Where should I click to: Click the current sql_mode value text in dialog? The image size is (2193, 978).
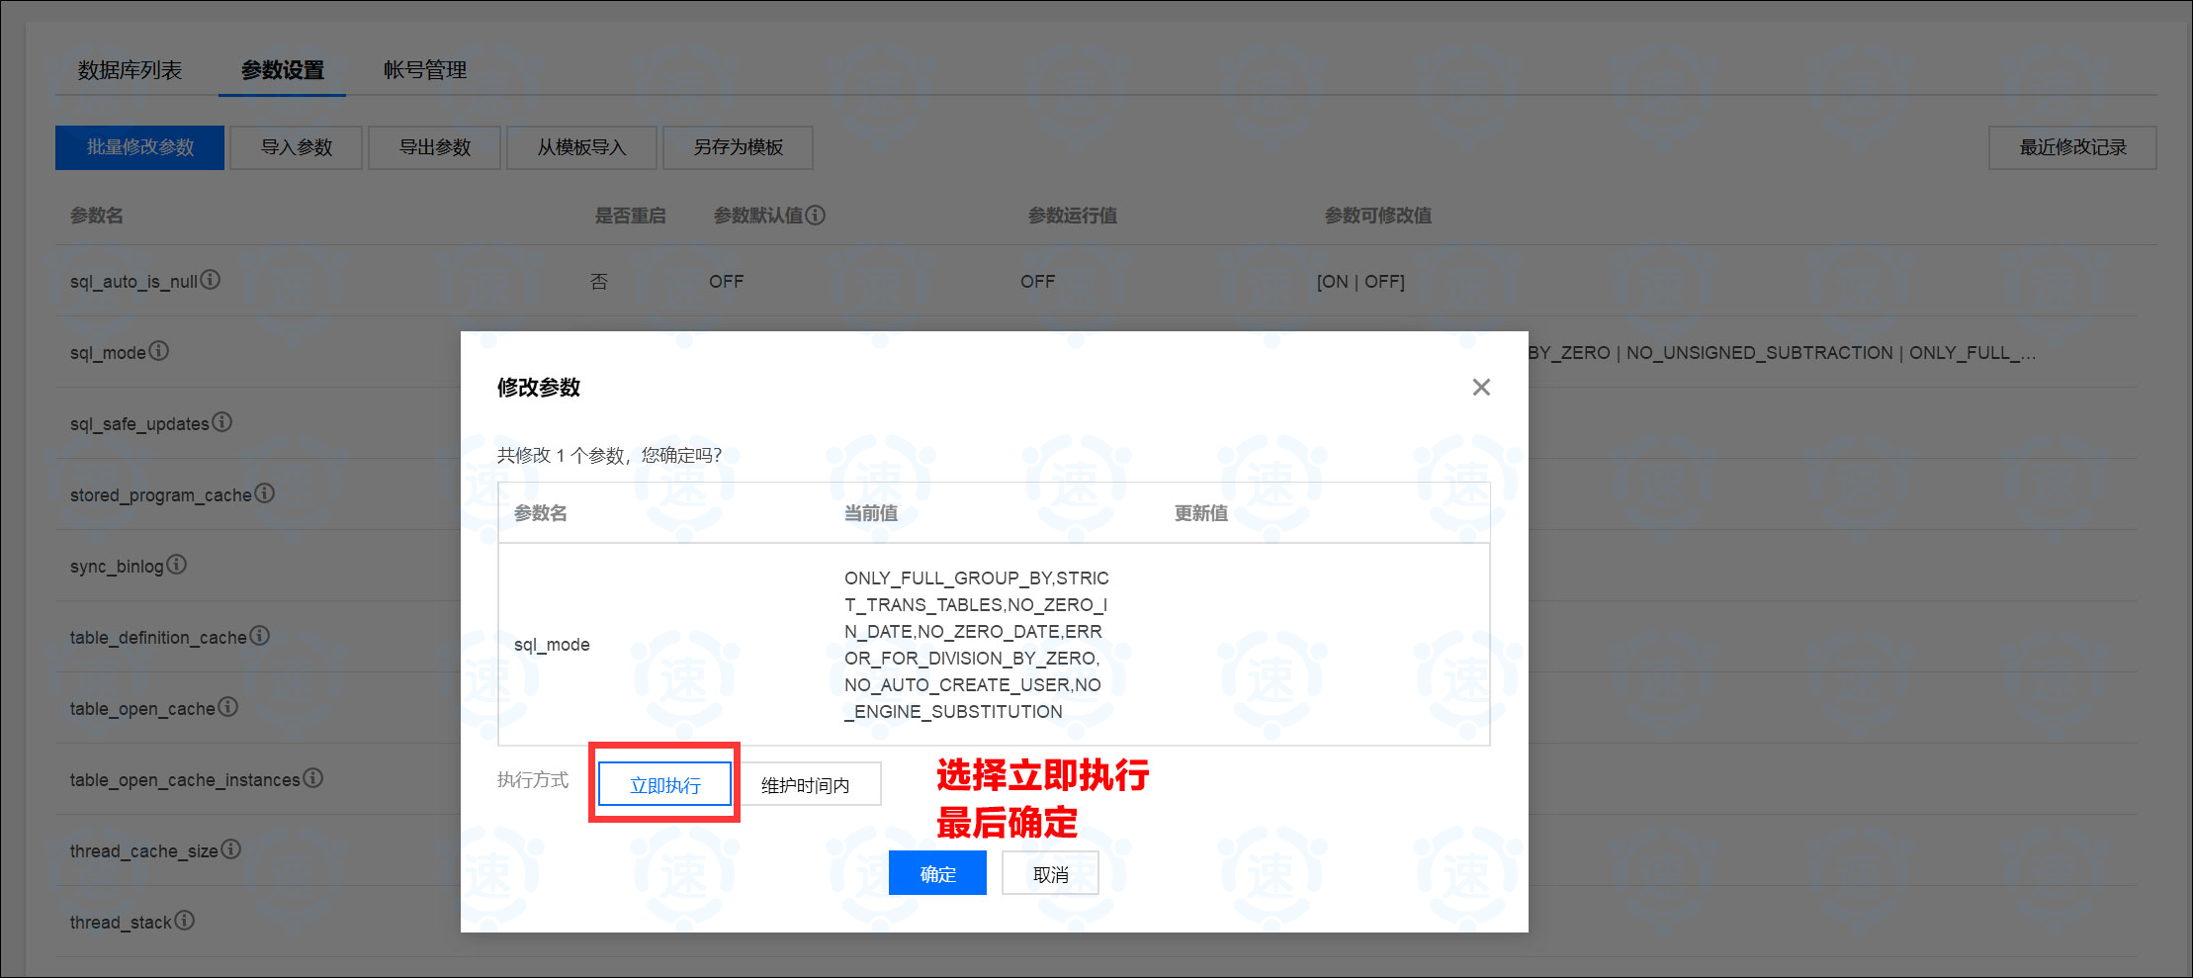point(976,645)
